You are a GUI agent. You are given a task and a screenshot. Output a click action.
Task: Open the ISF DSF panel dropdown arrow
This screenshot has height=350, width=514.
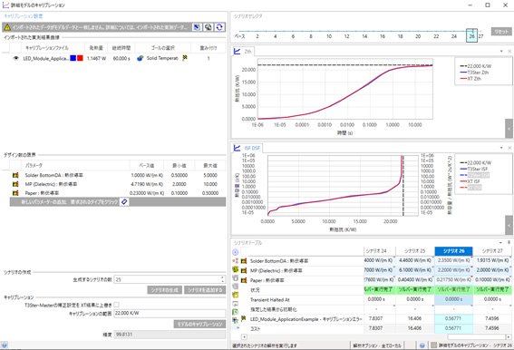coord(501,148)
